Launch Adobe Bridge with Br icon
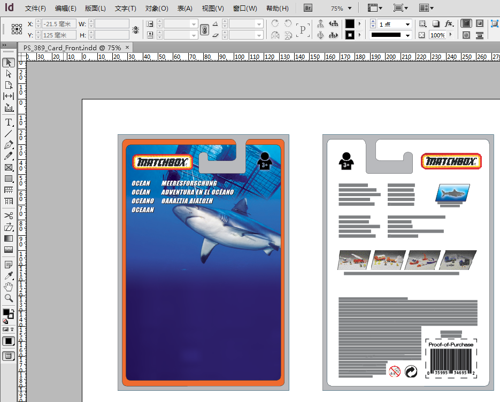Viewport: 500px width, 402px height. (x=309, y=8)
